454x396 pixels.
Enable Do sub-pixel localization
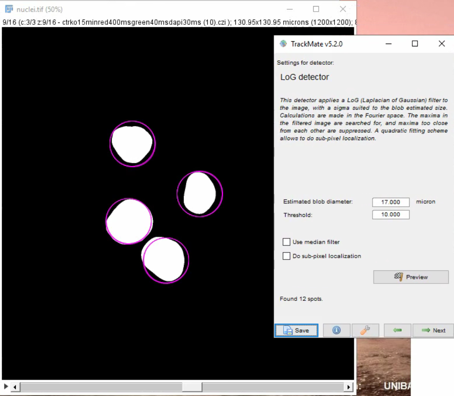286,256
